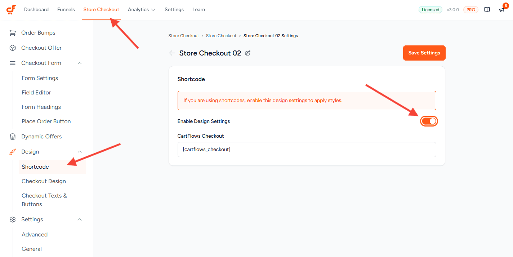Viewport: 513px width, 257px height.
Task: Click the Save Settings button
Action: click(424, 53)
